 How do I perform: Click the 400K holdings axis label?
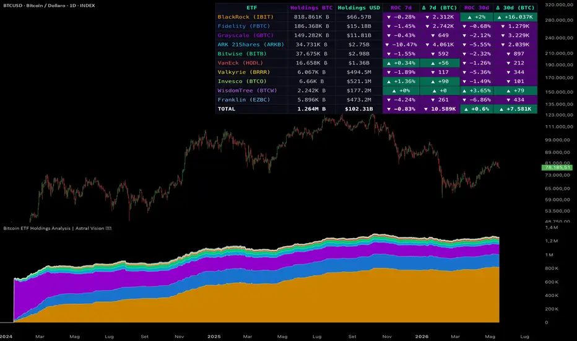(x=552, y=296)
